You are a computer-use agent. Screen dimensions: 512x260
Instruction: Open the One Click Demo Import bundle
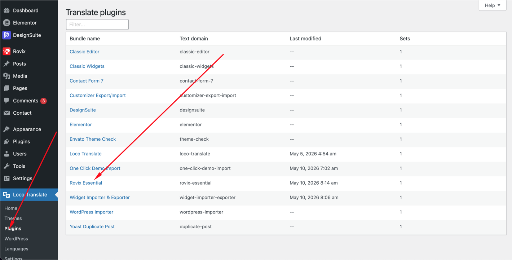[x=95, y=168]
